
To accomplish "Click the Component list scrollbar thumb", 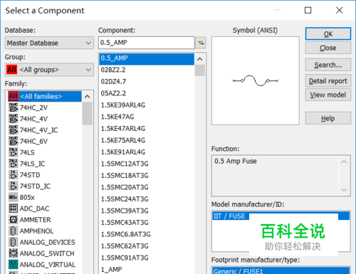I will point(200,70).
